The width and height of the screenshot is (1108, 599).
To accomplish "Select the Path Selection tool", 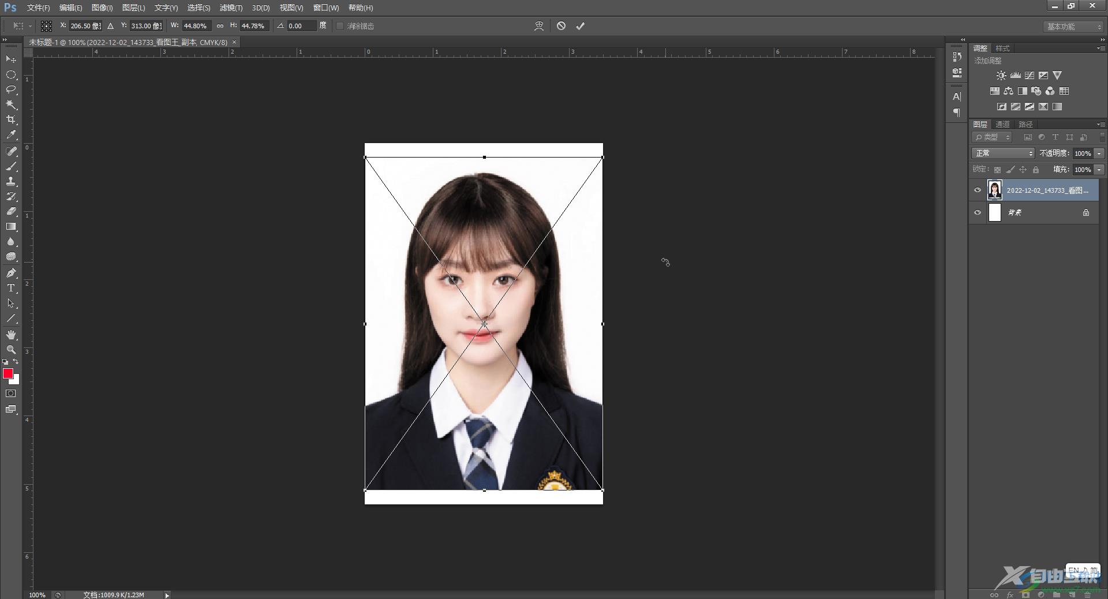I will coord(11,303).
